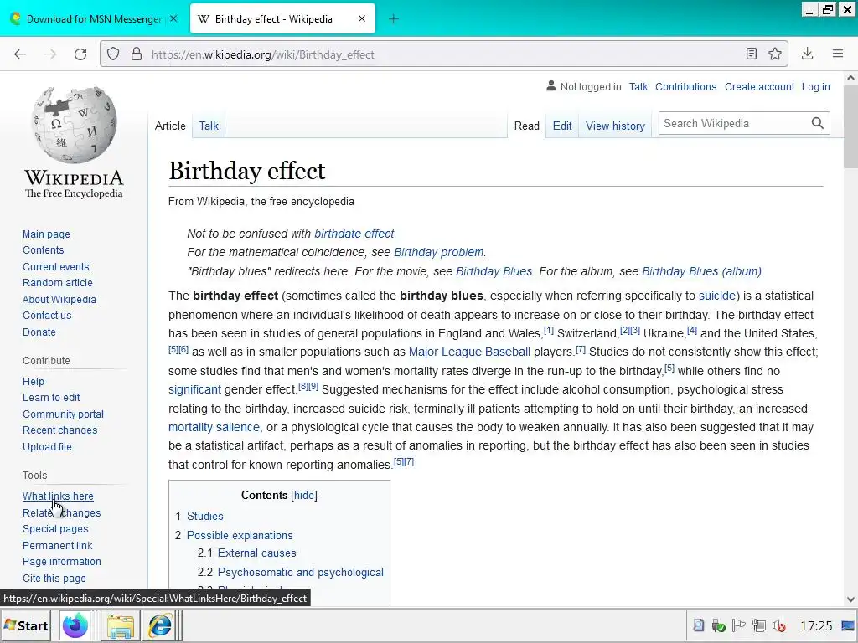The width and height of the screenshot is (858, 643).
Task: Click Wikipedia globe logo
Action: click(74, 124)
